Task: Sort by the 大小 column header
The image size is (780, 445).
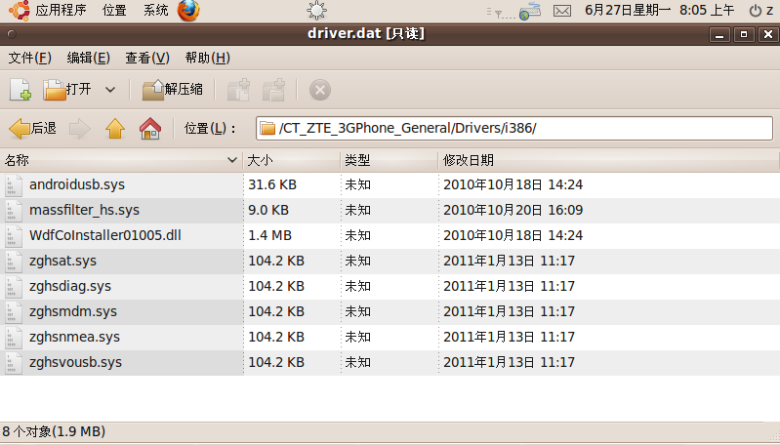Action: pyautogui.click(x=292, y=160)
